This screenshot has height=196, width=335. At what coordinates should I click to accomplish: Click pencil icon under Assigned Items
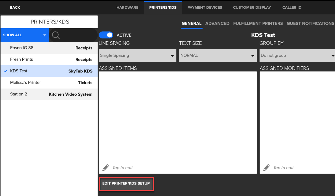click(106, 168)
